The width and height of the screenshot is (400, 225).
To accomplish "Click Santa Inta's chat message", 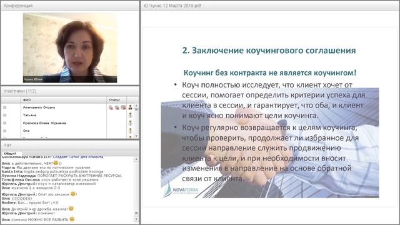I will (x=52, y=172).
